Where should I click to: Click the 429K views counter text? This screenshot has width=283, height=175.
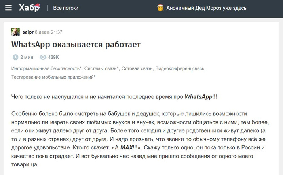tap(53, 57)
